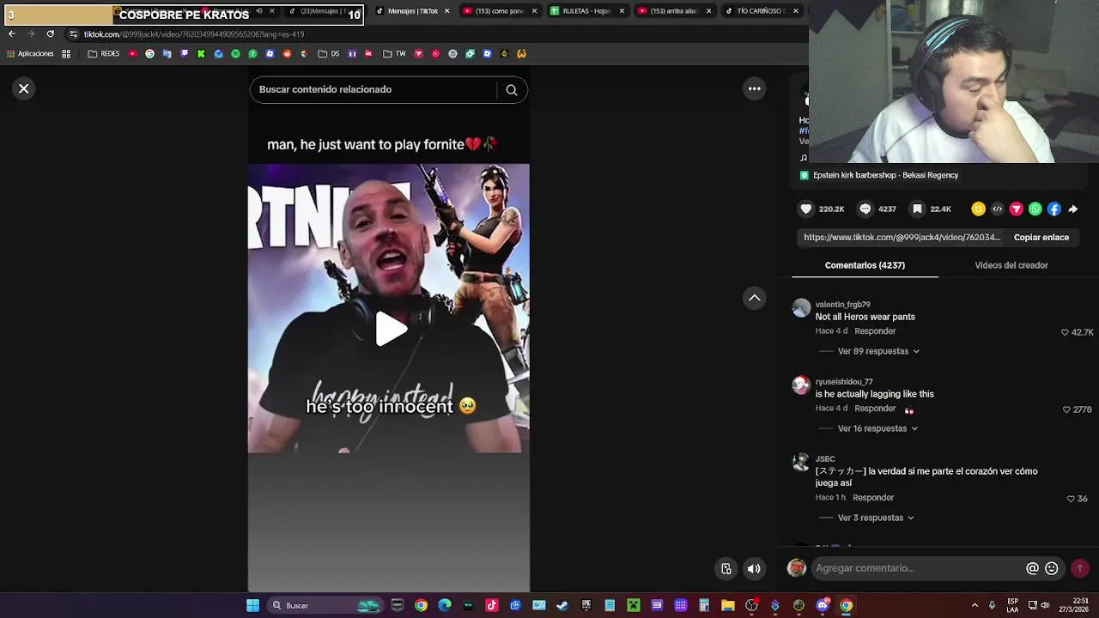Save video with the bookmark icon

(x=918, y=209)
